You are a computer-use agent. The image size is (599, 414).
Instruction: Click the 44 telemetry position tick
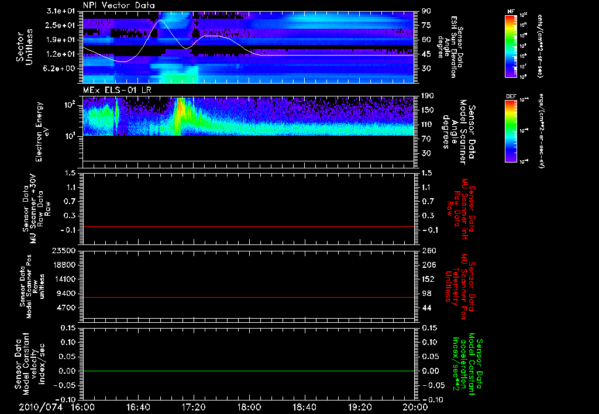point(426,308)
